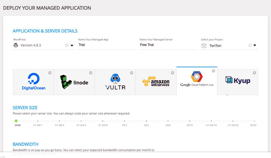Viewport: 271px width, 158px height.
Task: Click the SERVER SIZE heading
Action: [x=25, y=108]
